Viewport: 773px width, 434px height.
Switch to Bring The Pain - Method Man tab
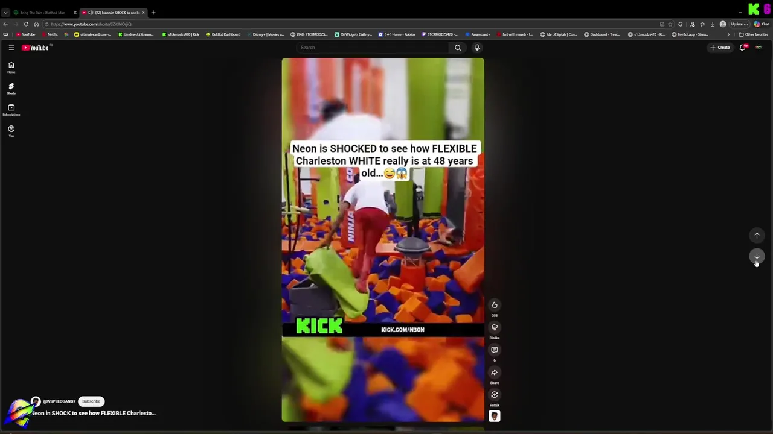42,13
